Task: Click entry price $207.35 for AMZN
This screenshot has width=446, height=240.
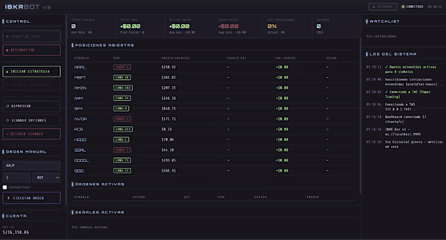Action: [169, 88]
